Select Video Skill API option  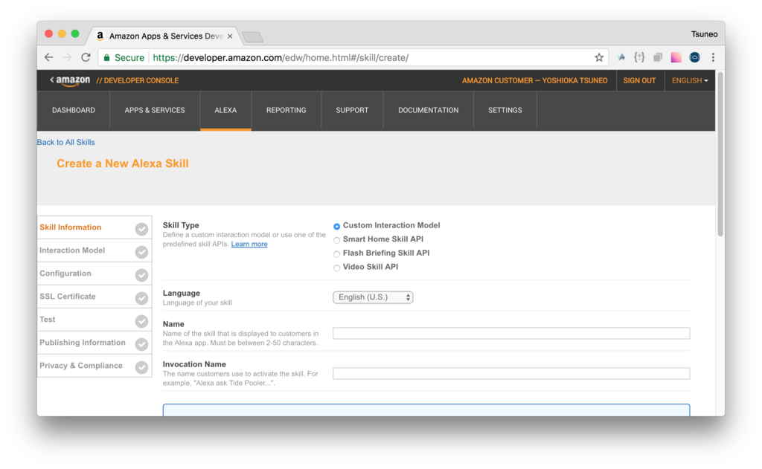click(x=336, y=268)
